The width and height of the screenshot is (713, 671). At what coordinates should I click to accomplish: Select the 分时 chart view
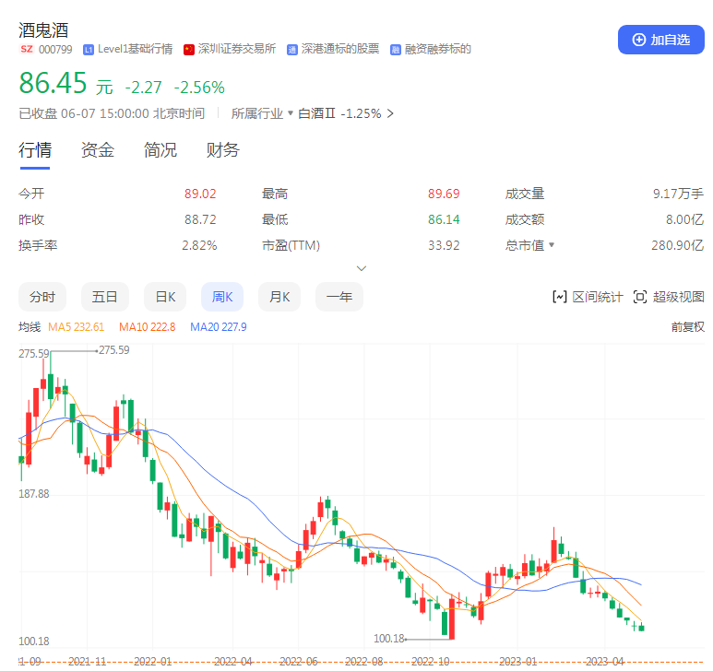click(x=42, y=297)
